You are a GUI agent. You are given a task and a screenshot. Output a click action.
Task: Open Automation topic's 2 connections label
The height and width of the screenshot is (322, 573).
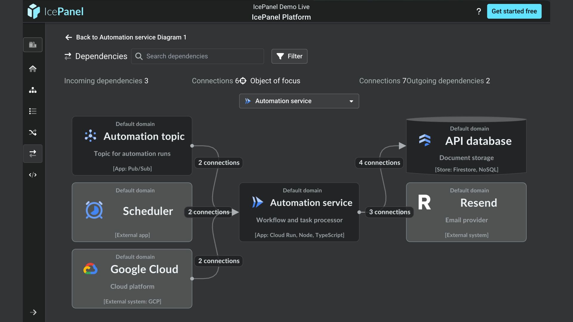click(219, 163)
